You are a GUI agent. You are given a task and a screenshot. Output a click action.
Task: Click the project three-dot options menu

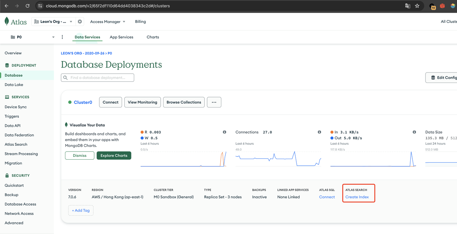click(x=62, y=37)
